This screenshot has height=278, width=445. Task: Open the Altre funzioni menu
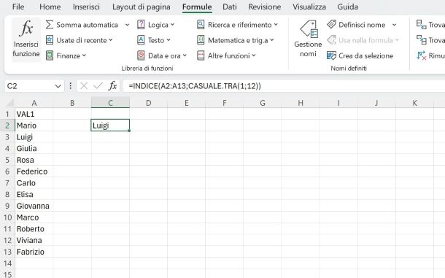click(226, 55)
